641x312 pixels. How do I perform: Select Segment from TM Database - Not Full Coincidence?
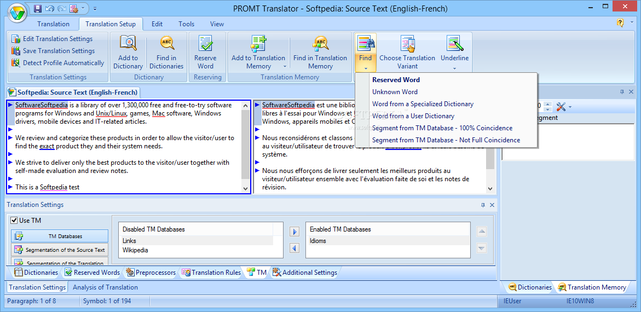[x=446, y=140]
